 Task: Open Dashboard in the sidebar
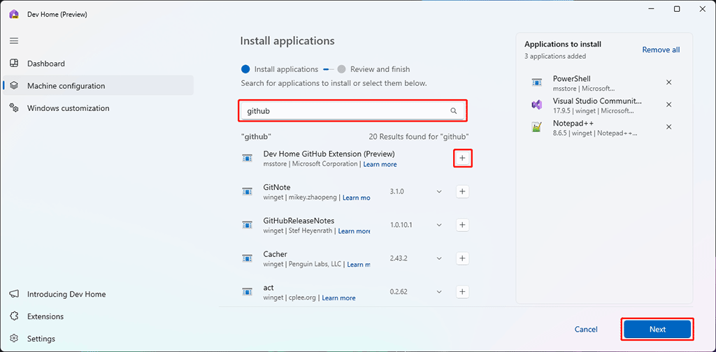[46, 64]
